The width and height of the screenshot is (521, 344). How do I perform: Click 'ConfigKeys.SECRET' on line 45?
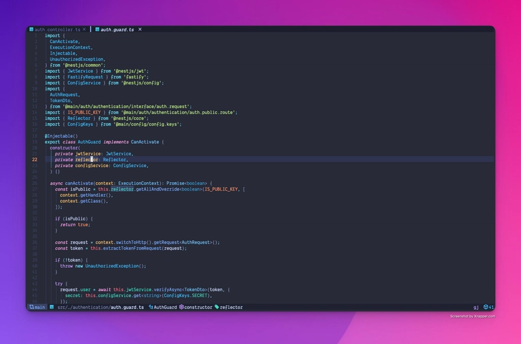[186, 296]
